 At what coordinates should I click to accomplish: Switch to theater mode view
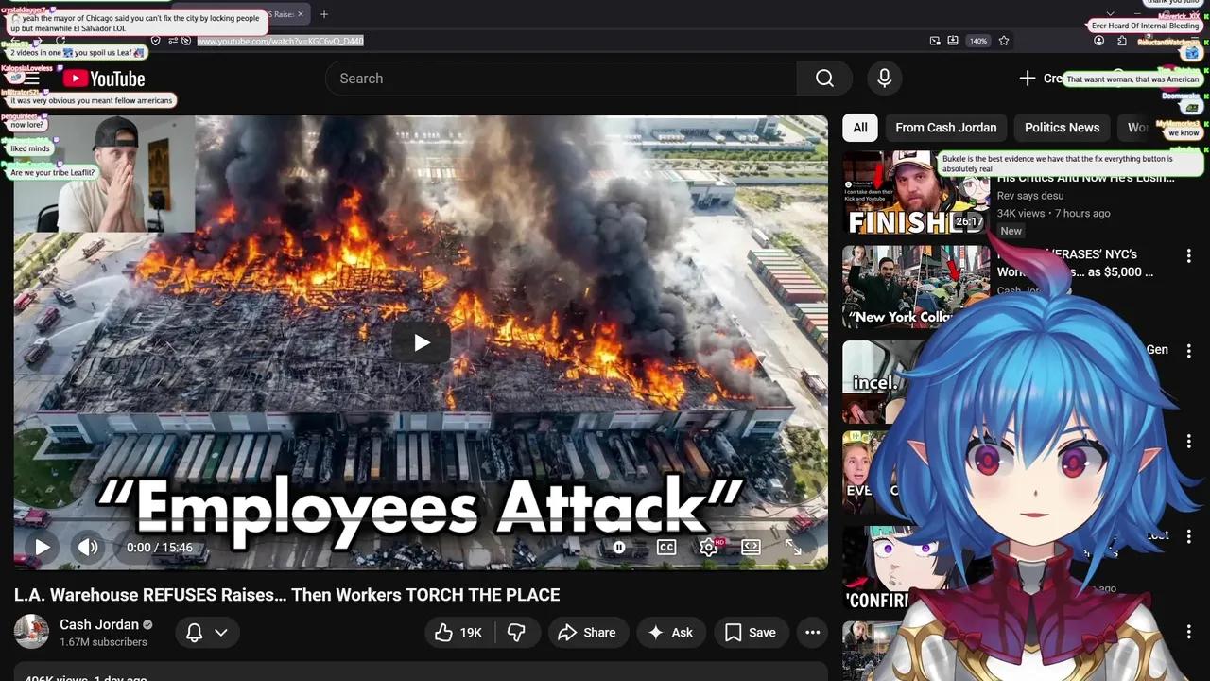[x=751, y=547]
